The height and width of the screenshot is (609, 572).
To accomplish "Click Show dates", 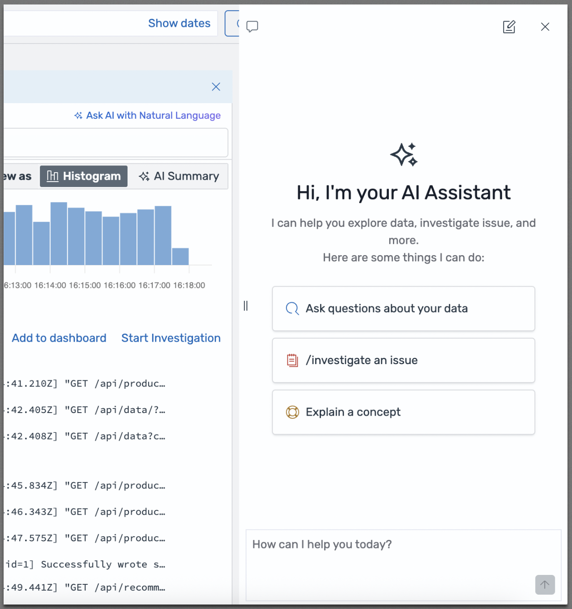I will [x=179, y=23].
